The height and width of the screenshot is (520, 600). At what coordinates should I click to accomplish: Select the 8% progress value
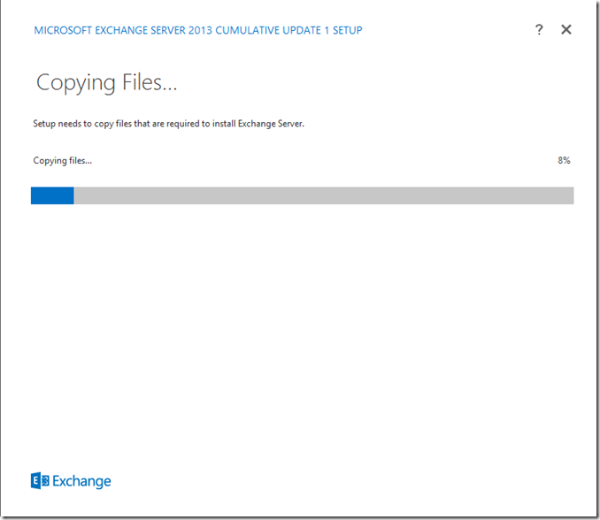coord(564,160)
